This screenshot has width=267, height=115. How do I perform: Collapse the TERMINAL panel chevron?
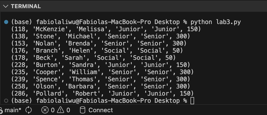[x=5, y=6]
